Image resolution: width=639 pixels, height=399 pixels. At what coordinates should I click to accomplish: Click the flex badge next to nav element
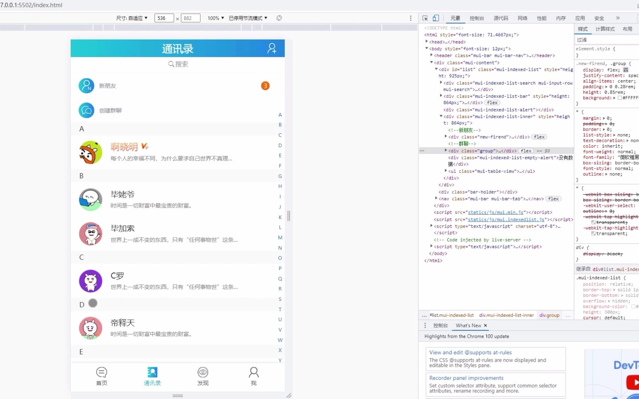pyautogui.click(x=554, y=199)
